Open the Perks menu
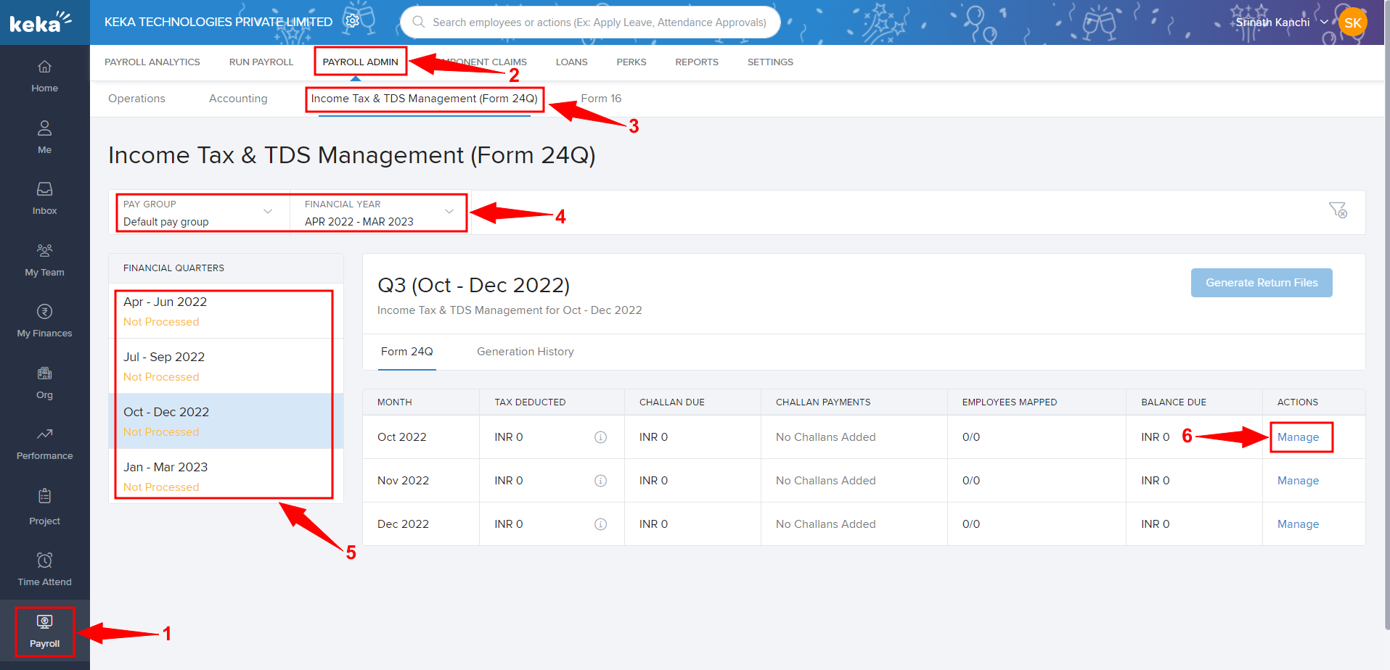The image size is (1390, 670). point(631,62)
